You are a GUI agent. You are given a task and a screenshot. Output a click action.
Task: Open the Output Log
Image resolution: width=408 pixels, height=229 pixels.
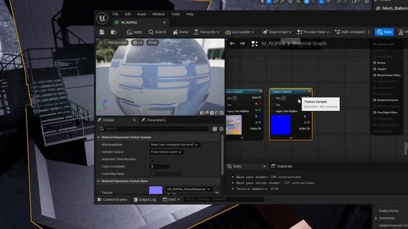click(x=145, y=199)
